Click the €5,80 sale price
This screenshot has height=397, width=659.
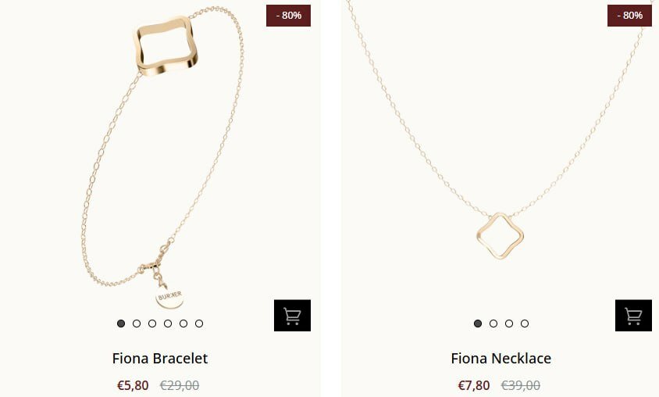tap(133, 385)
